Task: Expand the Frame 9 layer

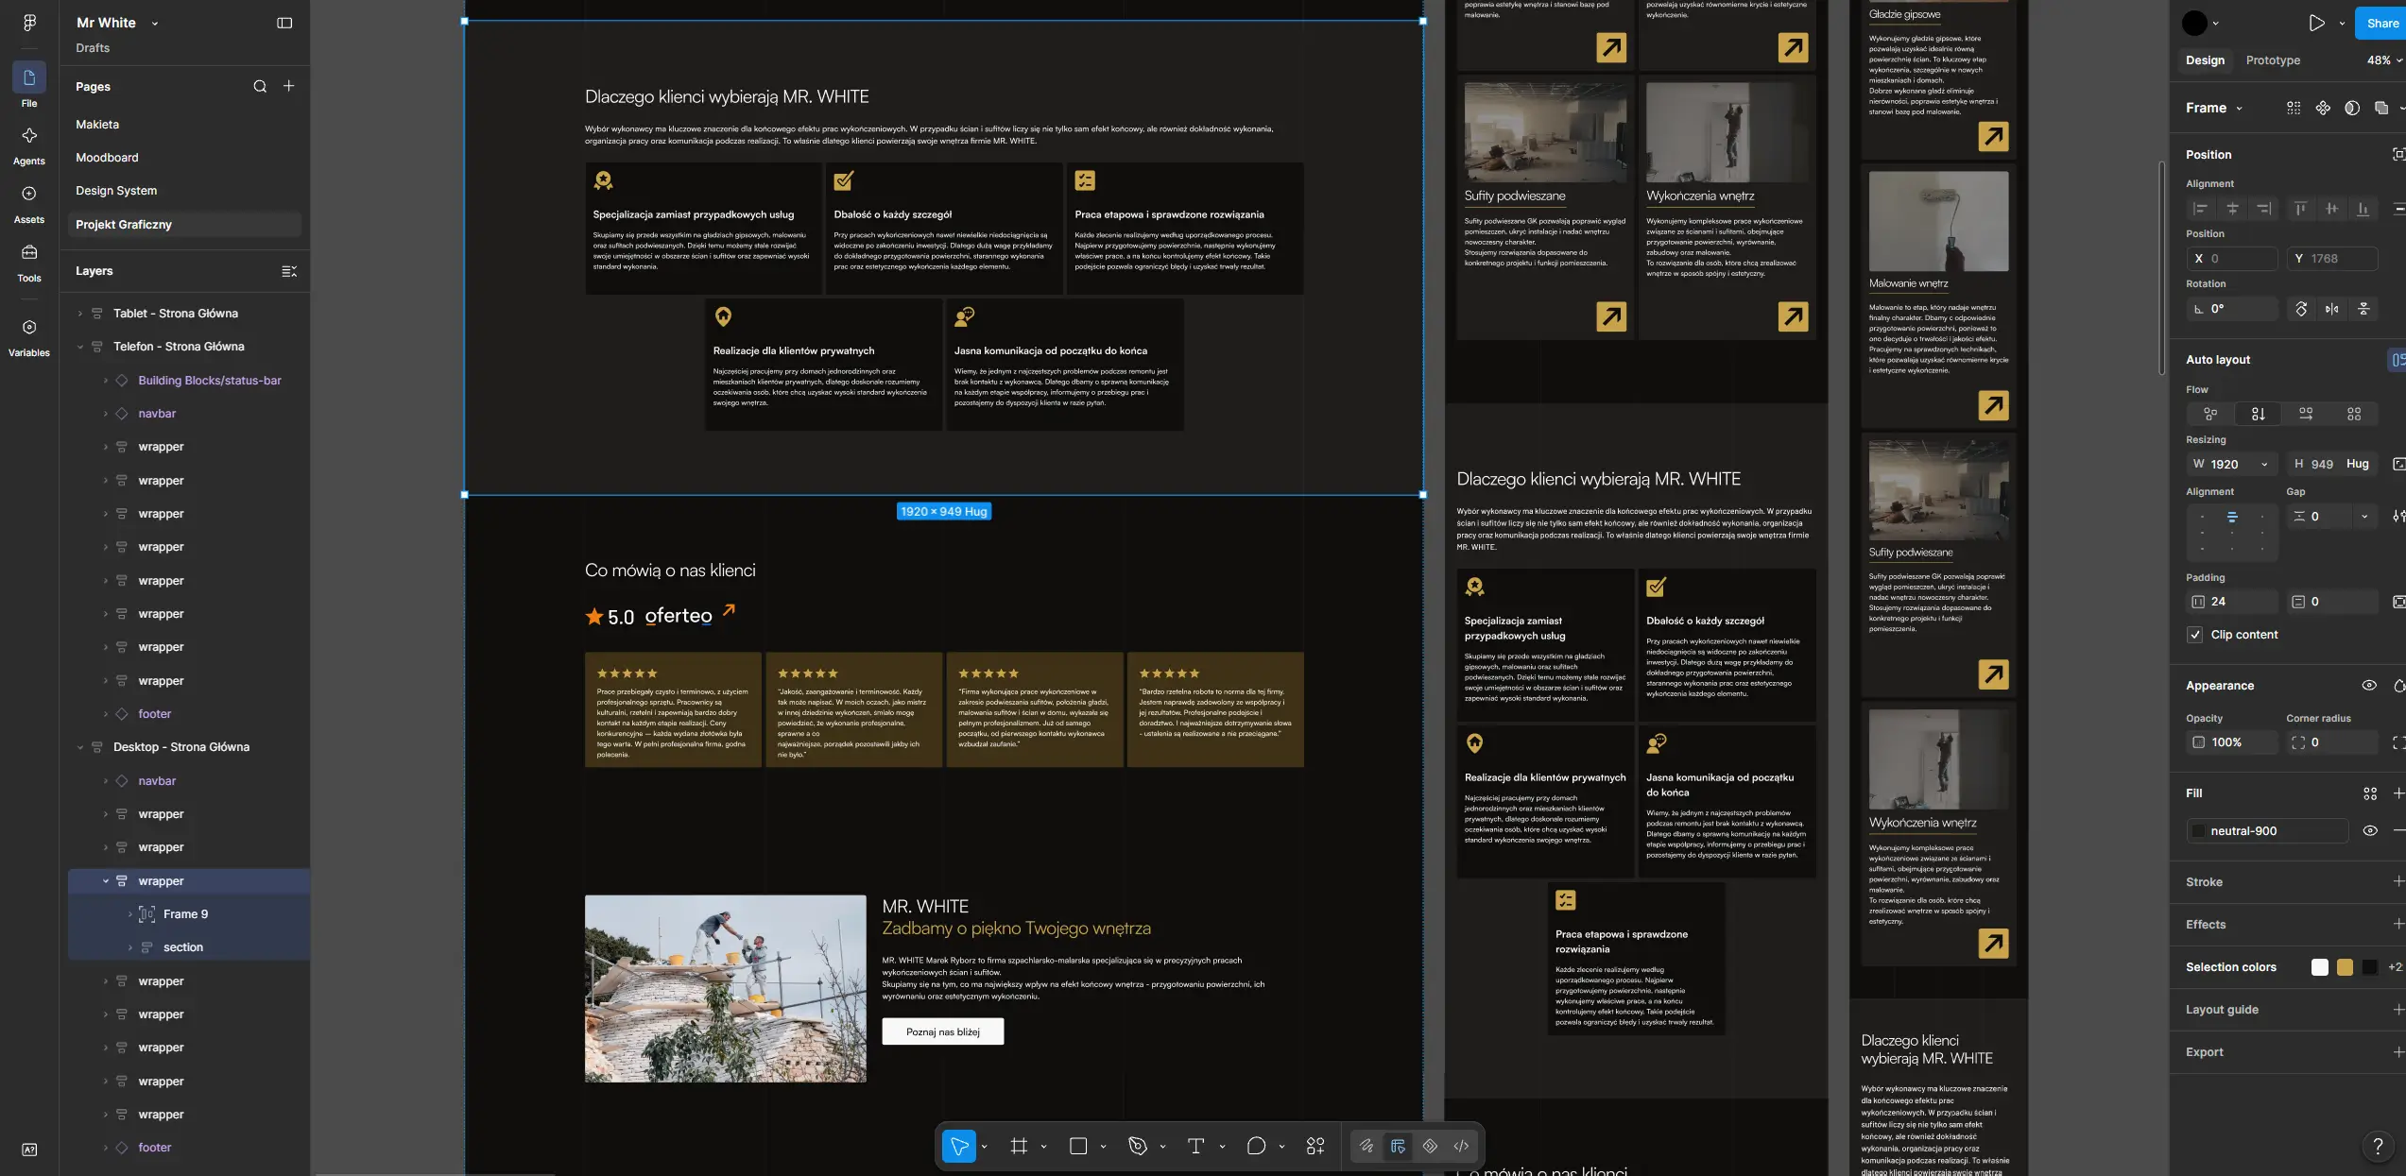Action: click(130, 914)
